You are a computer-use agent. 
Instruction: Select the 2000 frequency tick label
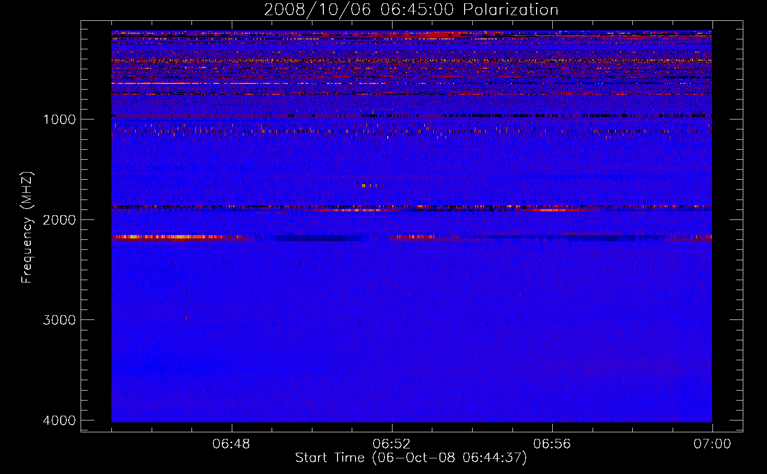pyautogui.click(x=59, y=220)
